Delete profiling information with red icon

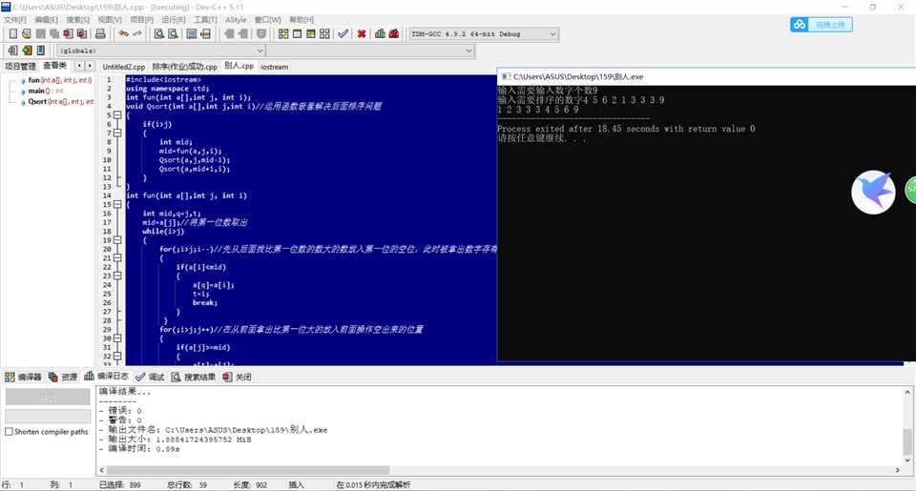(394, 34)
